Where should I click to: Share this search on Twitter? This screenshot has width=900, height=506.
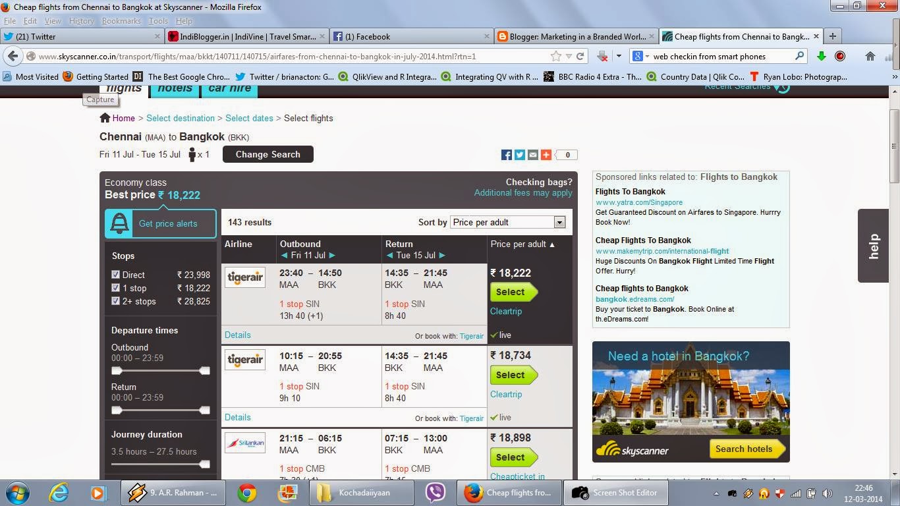click(520, 155)
